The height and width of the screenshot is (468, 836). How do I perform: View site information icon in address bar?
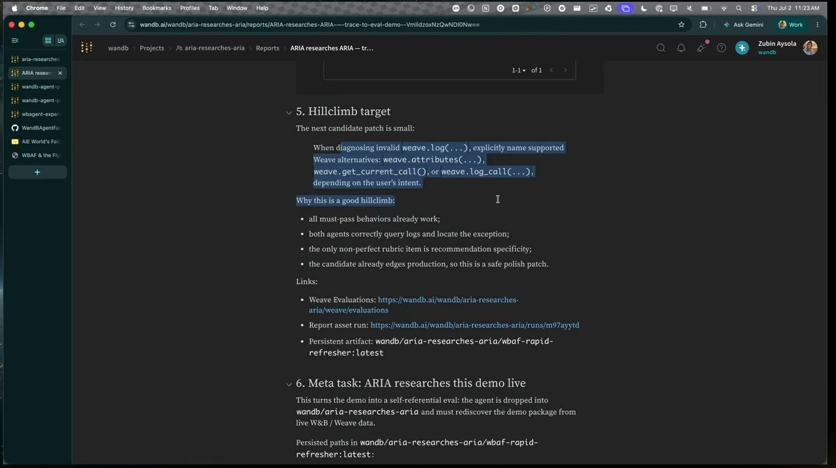point(131,25)
